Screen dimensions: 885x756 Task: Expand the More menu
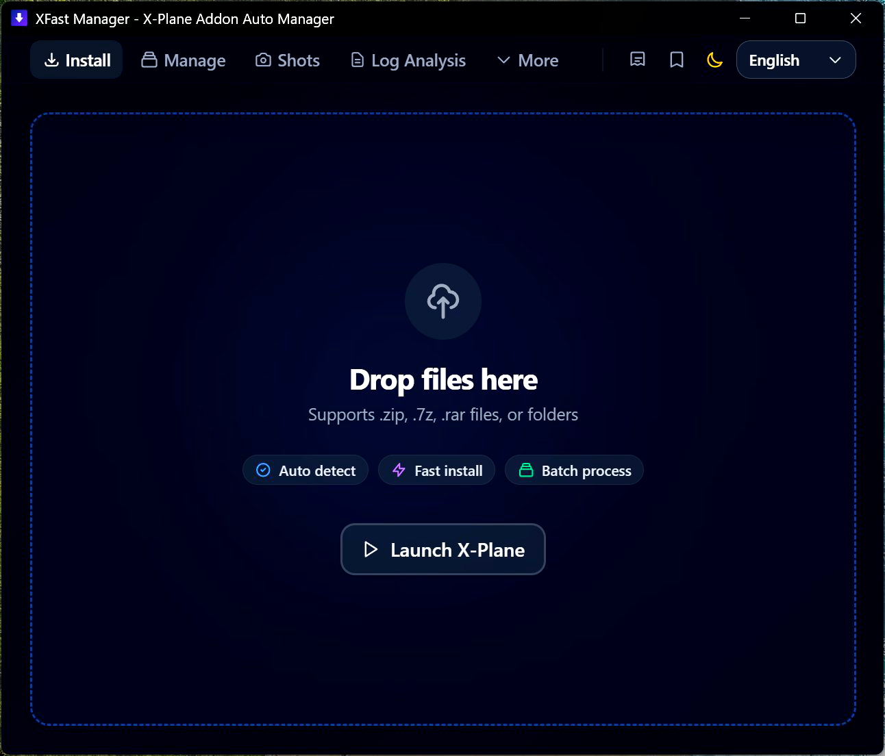coord(527,60)
